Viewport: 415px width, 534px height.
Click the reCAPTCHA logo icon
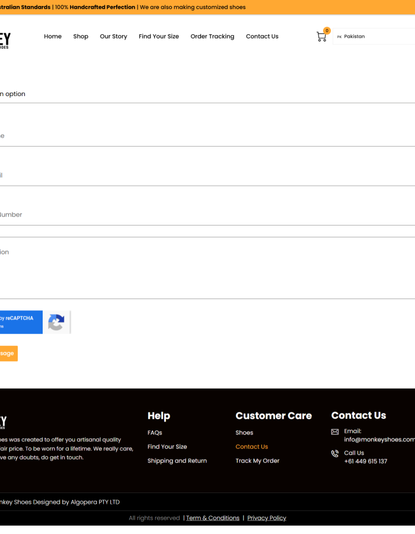coord(56,322)
